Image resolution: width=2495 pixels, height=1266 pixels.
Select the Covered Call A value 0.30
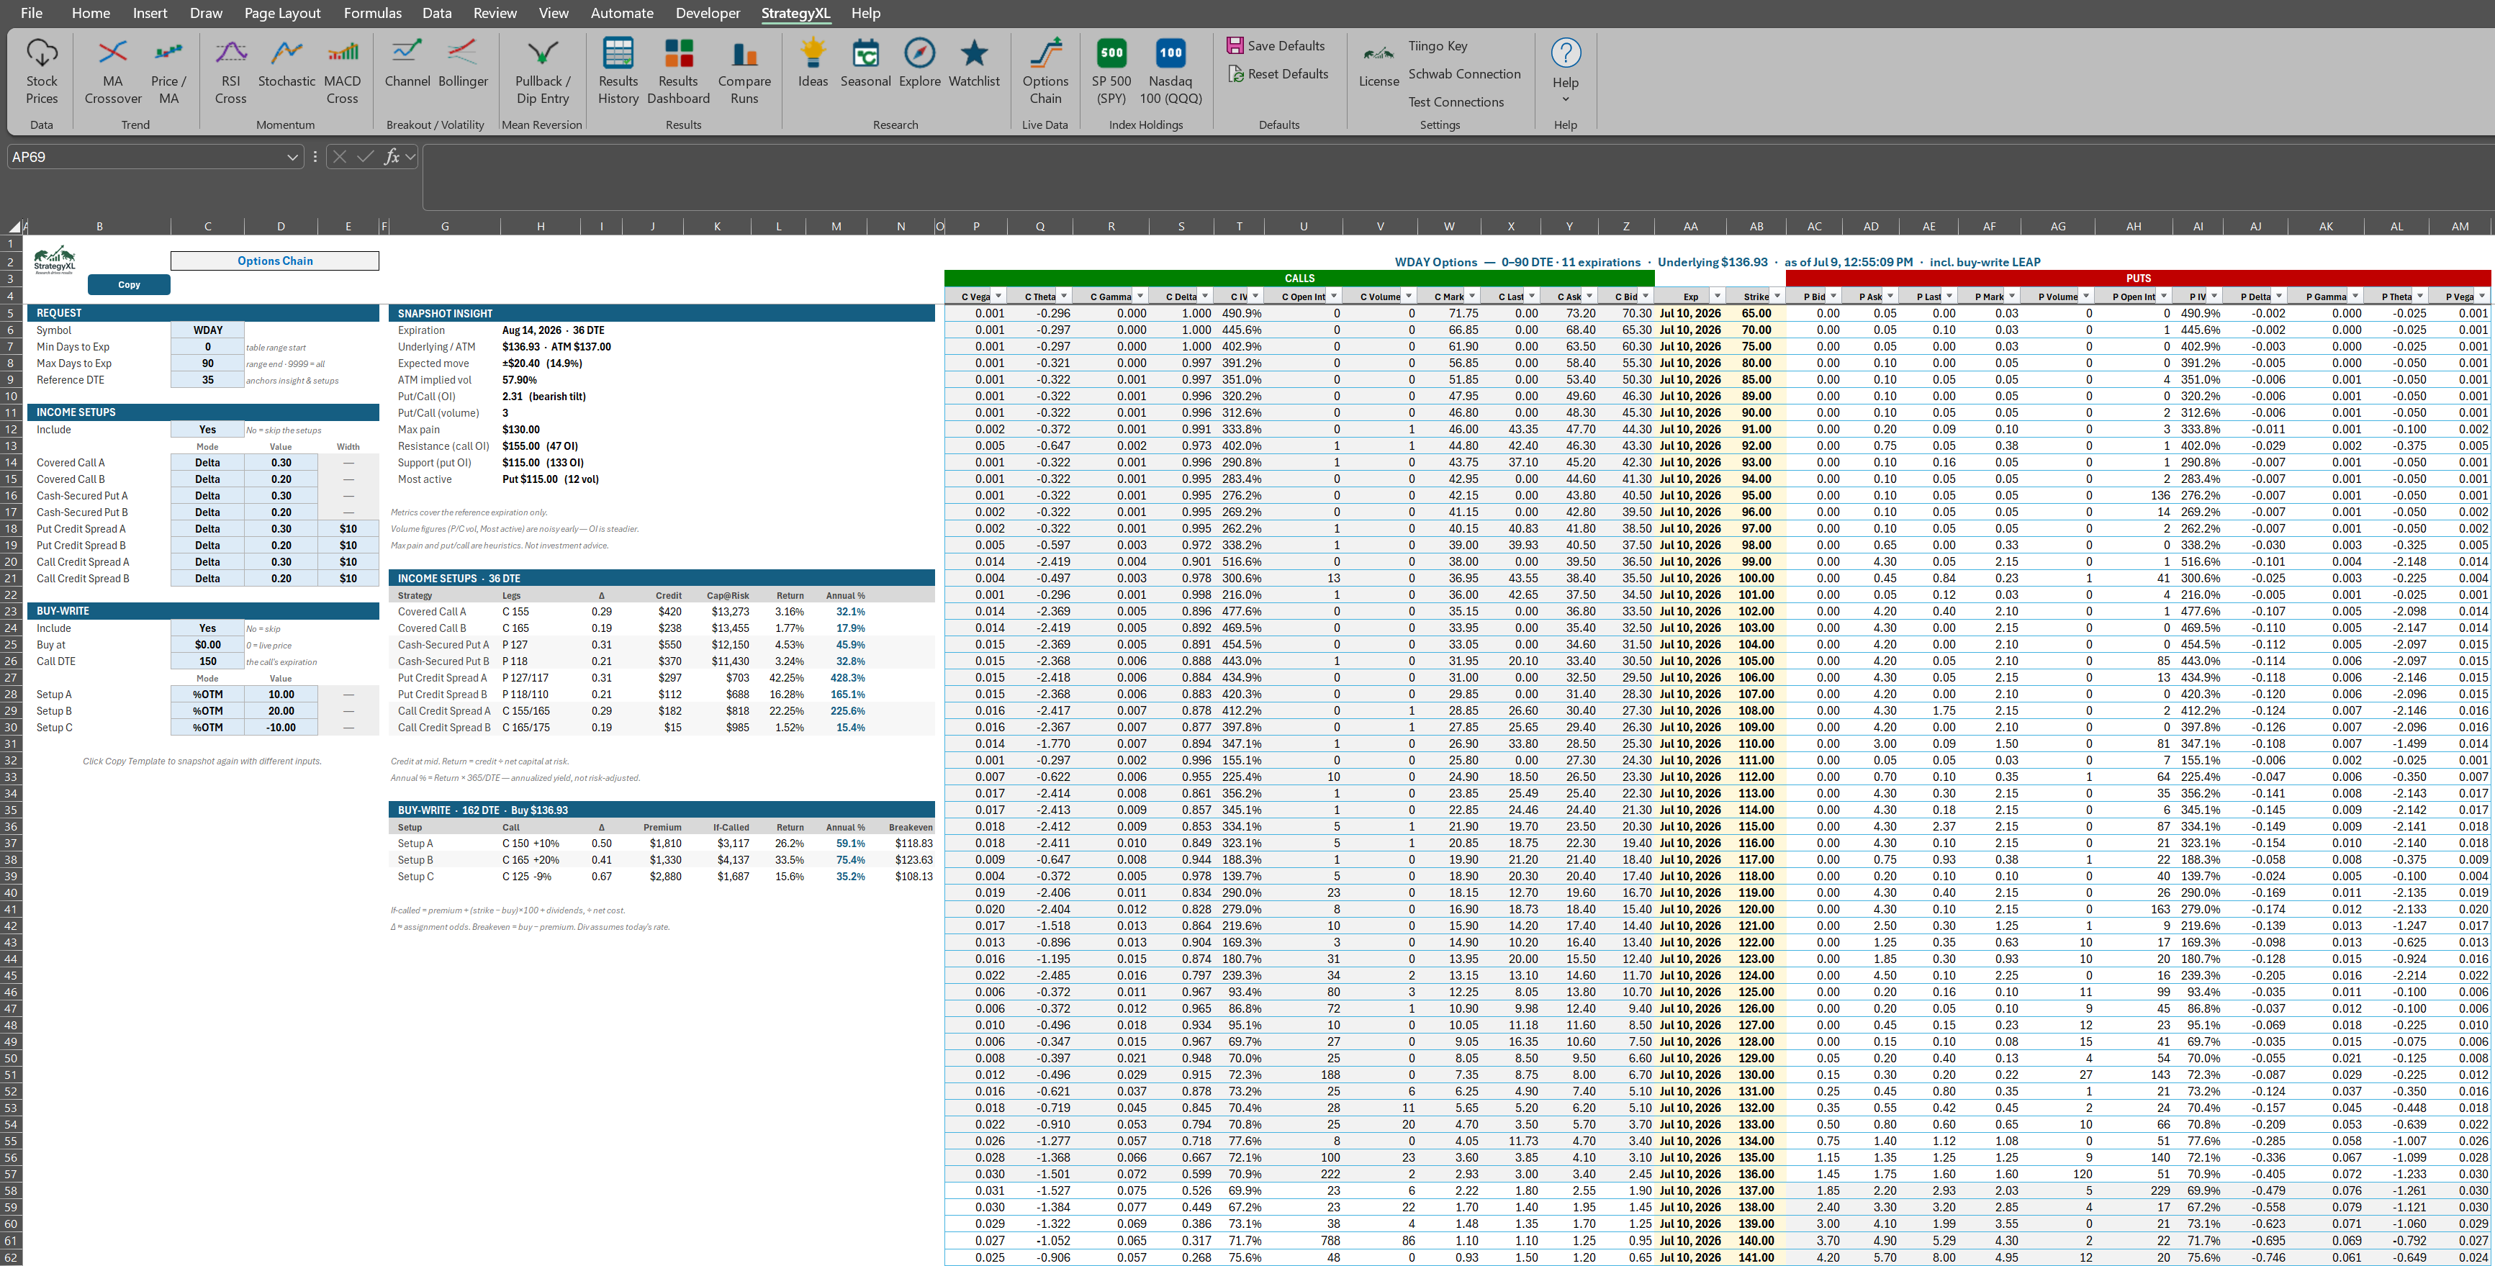(x=281, y=463)
